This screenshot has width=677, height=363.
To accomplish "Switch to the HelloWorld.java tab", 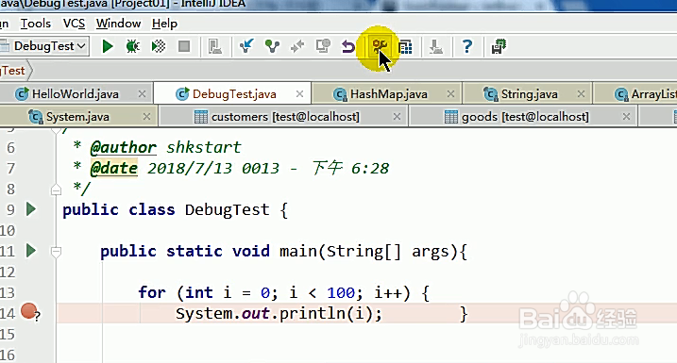I will [x=76, y=94].
